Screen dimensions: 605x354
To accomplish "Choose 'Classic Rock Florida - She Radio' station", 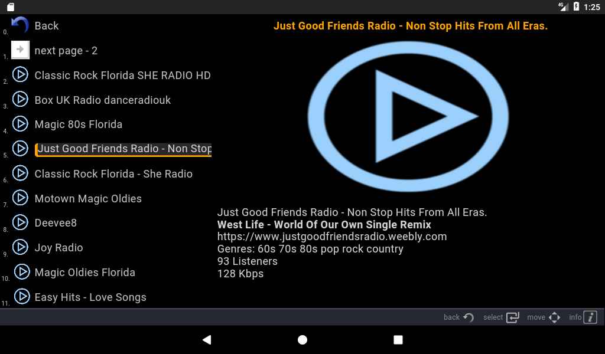I will click(x=113, y=173).
